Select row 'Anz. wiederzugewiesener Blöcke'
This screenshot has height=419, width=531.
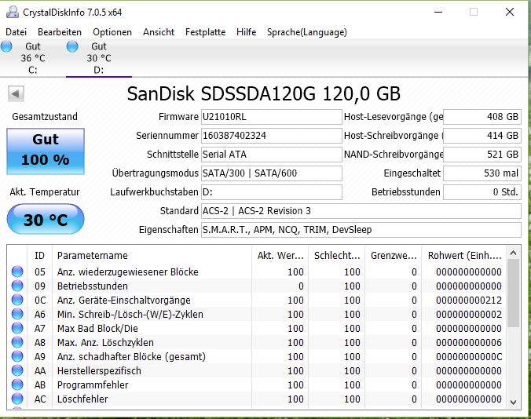257,271
